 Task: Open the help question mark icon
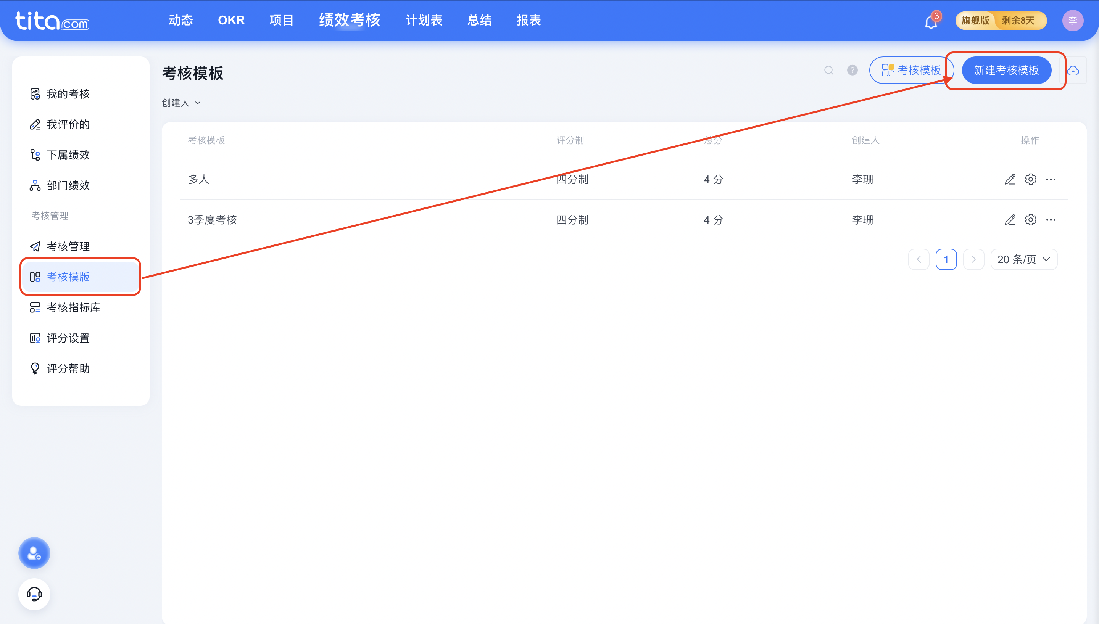click(852, 70)
